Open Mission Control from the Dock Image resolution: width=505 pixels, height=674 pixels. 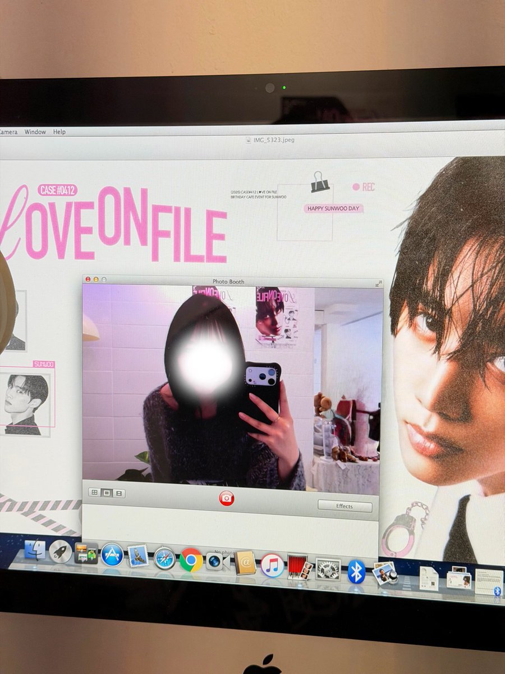[x=86, y=553]
